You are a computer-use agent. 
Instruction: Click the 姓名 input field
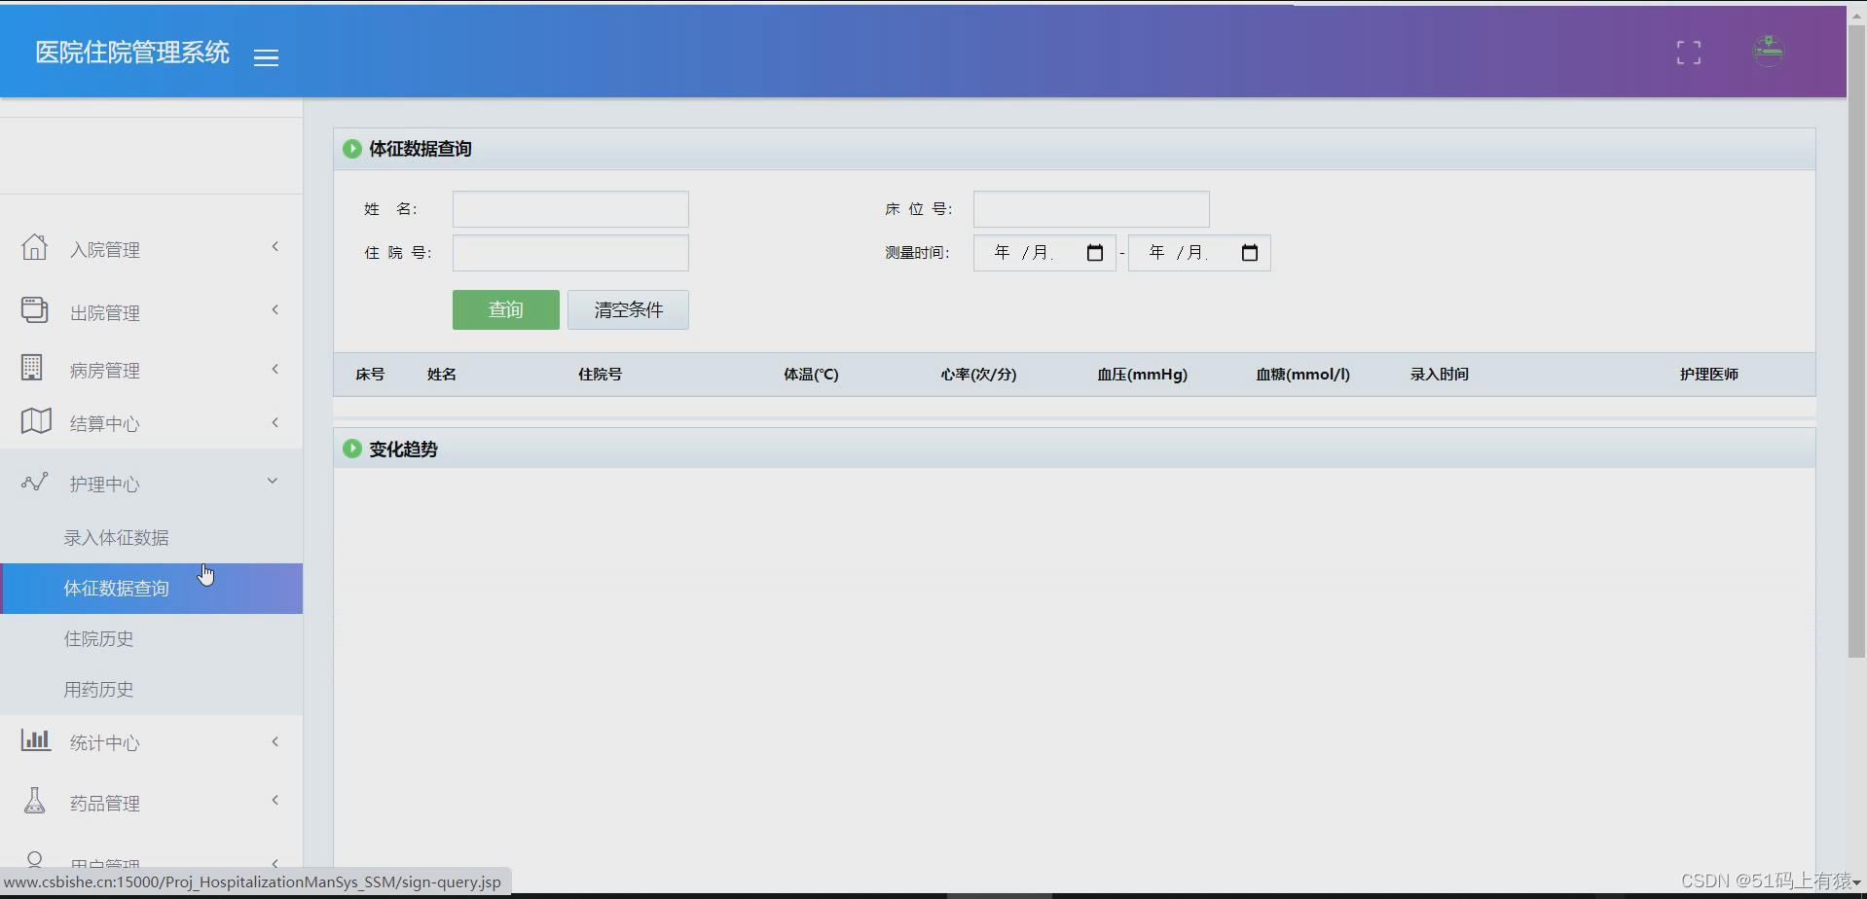pyautogui.click(x=569, y=208)
